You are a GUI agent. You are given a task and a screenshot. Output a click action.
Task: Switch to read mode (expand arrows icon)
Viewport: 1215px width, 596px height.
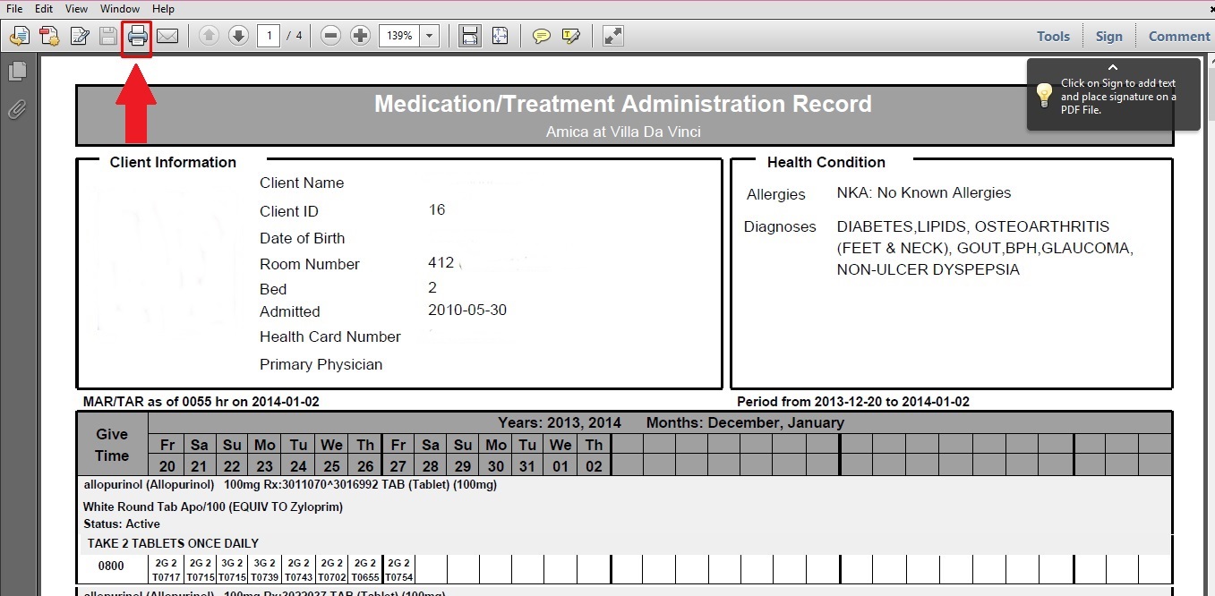click(x=612, y=36)
